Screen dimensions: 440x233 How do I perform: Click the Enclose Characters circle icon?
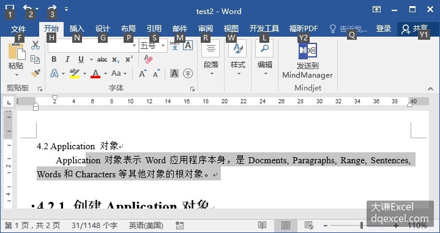[x=188, y=73]
